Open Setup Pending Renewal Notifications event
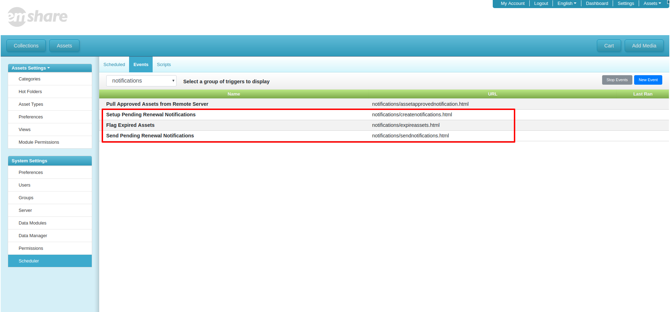 coord(151,115)
